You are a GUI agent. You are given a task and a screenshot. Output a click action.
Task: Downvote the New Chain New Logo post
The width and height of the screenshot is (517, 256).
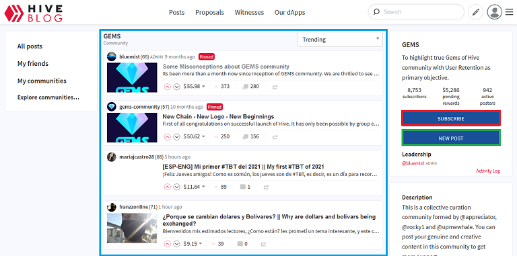click(176, 136)
